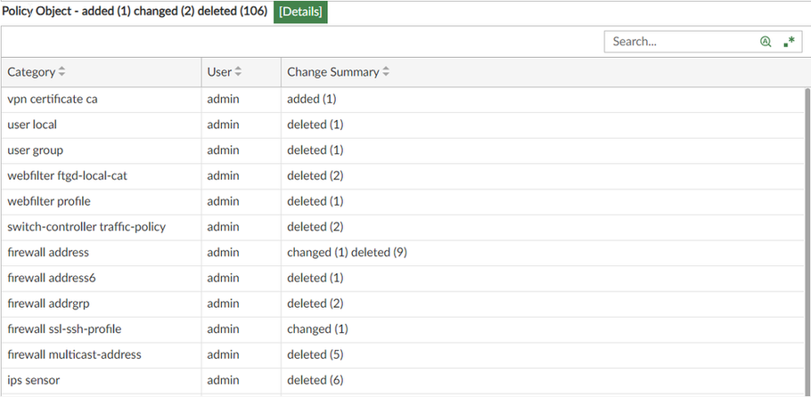Sort by Category column arrows
This screenshot has height=397, width=811.
(62, 72)
